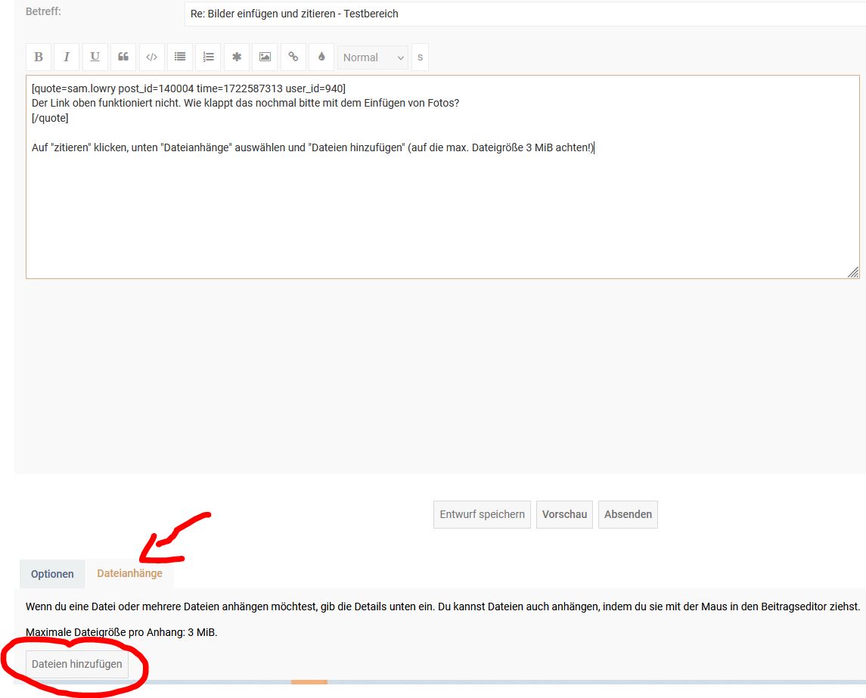
Task: Insert an unordered bullet list
Action: (180, 57)
